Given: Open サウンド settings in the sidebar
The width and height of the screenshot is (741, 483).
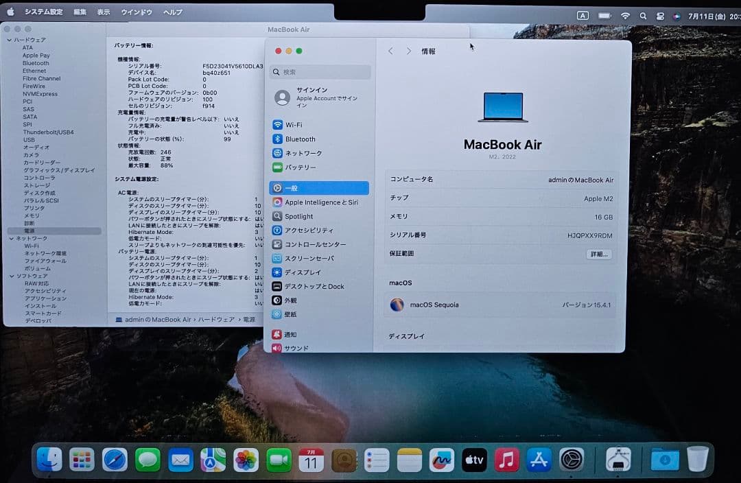Looking at the screenshot, I should (x=295, y=347).
